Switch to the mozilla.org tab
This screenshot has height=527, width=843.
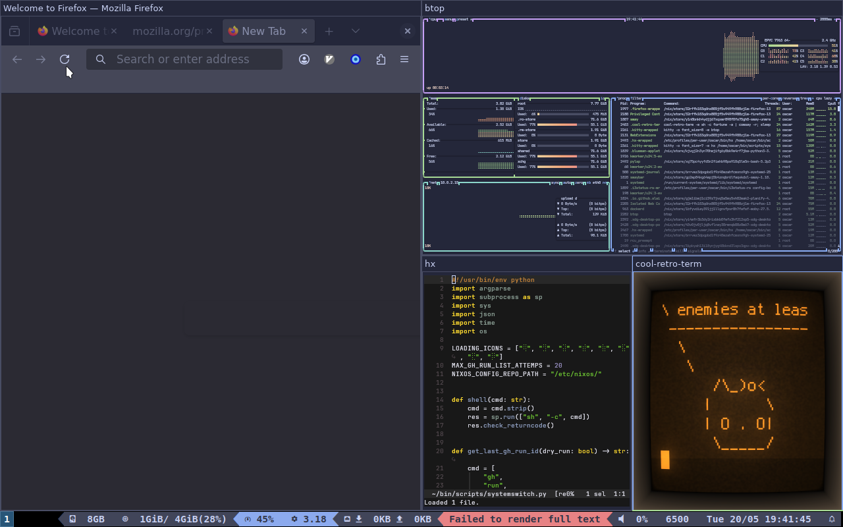coord(173,31)
